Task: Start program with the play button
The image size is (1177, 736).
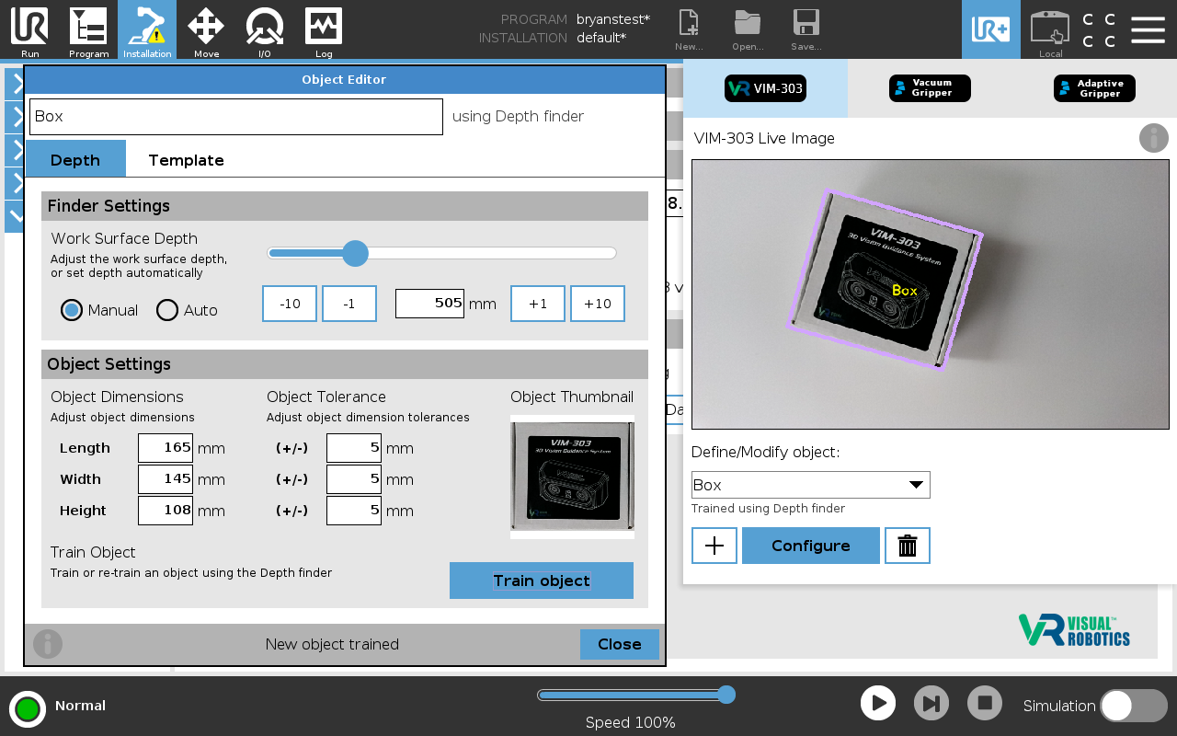Action: 878,704
